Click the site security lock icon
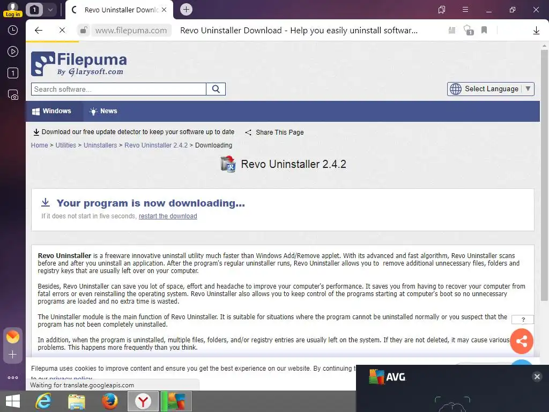Viewport: 549px width, 412px height. [83, 31]
